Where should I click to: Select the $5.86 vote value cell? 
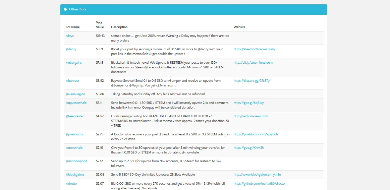(100, 94)
